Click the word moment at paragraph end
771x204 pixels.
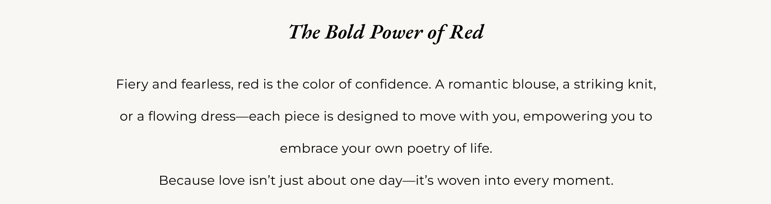[581, 181]
